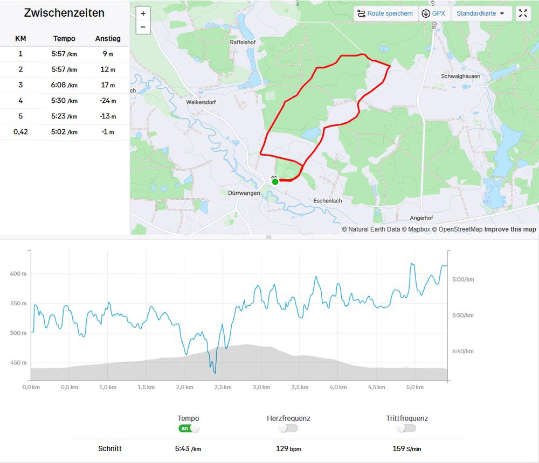
Task: Click the Improve this map link
Action: click(510, 229)
